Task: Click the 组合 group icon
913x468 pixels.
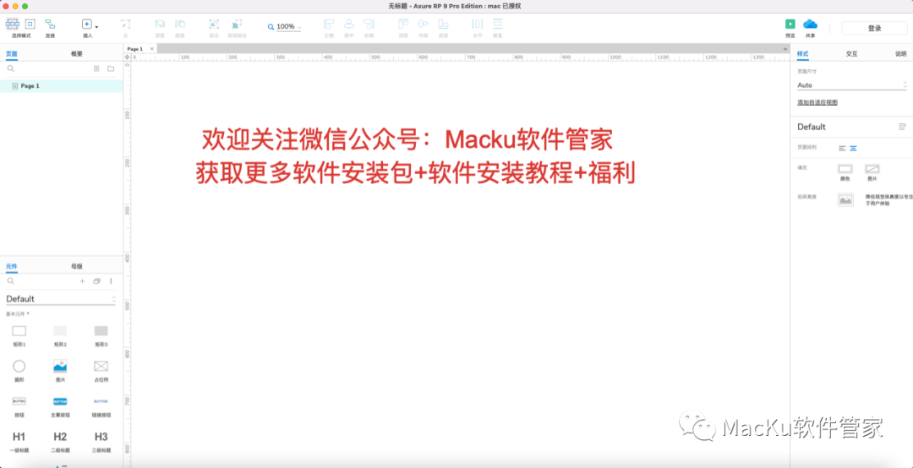Action: (x=214, y=24)
